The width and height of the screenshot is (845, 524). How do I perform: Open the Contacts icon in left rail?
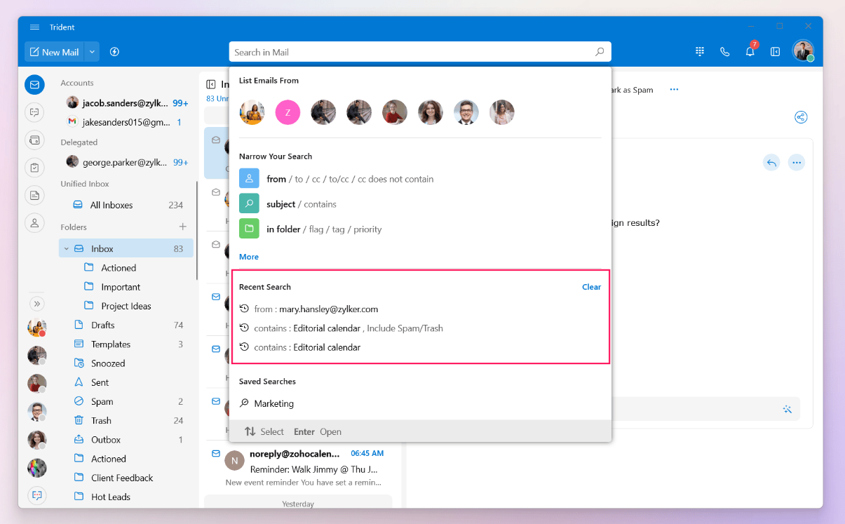pyautogui.click(x=34, y=222)
